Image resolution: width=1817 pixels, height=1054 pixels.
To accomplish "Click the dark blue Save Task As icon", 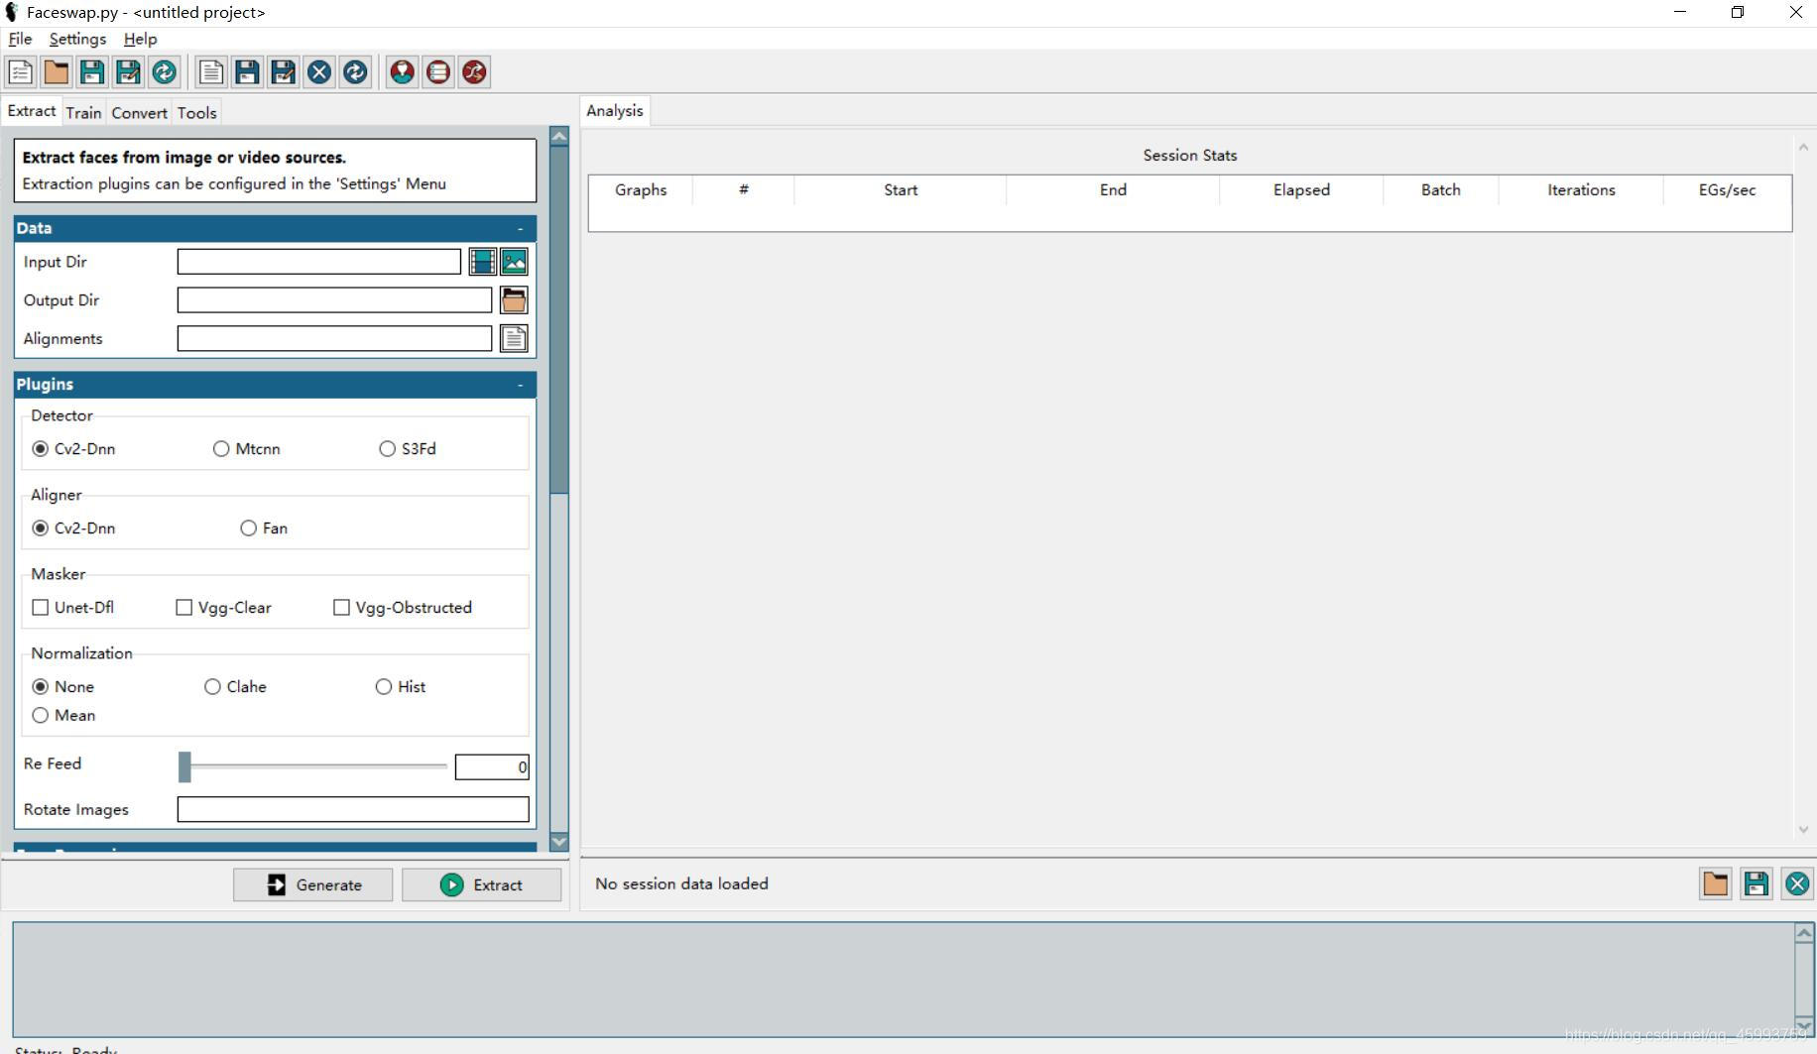I will pos(283,72).
